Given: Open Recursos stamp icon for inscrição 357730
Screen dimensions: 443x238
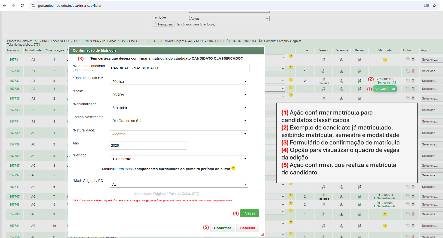Looking at the screenshot, I should (341, 71).
